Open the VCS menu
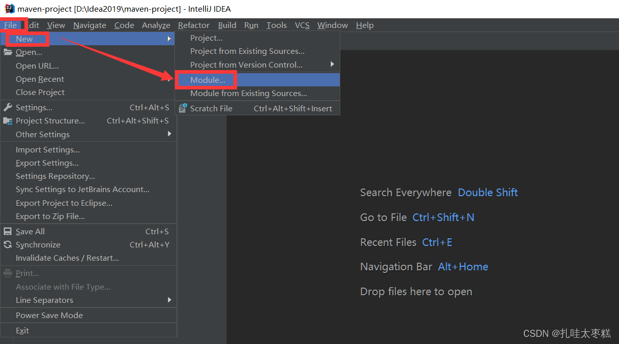Screen dimensions: 619x344 pos(302,25)
